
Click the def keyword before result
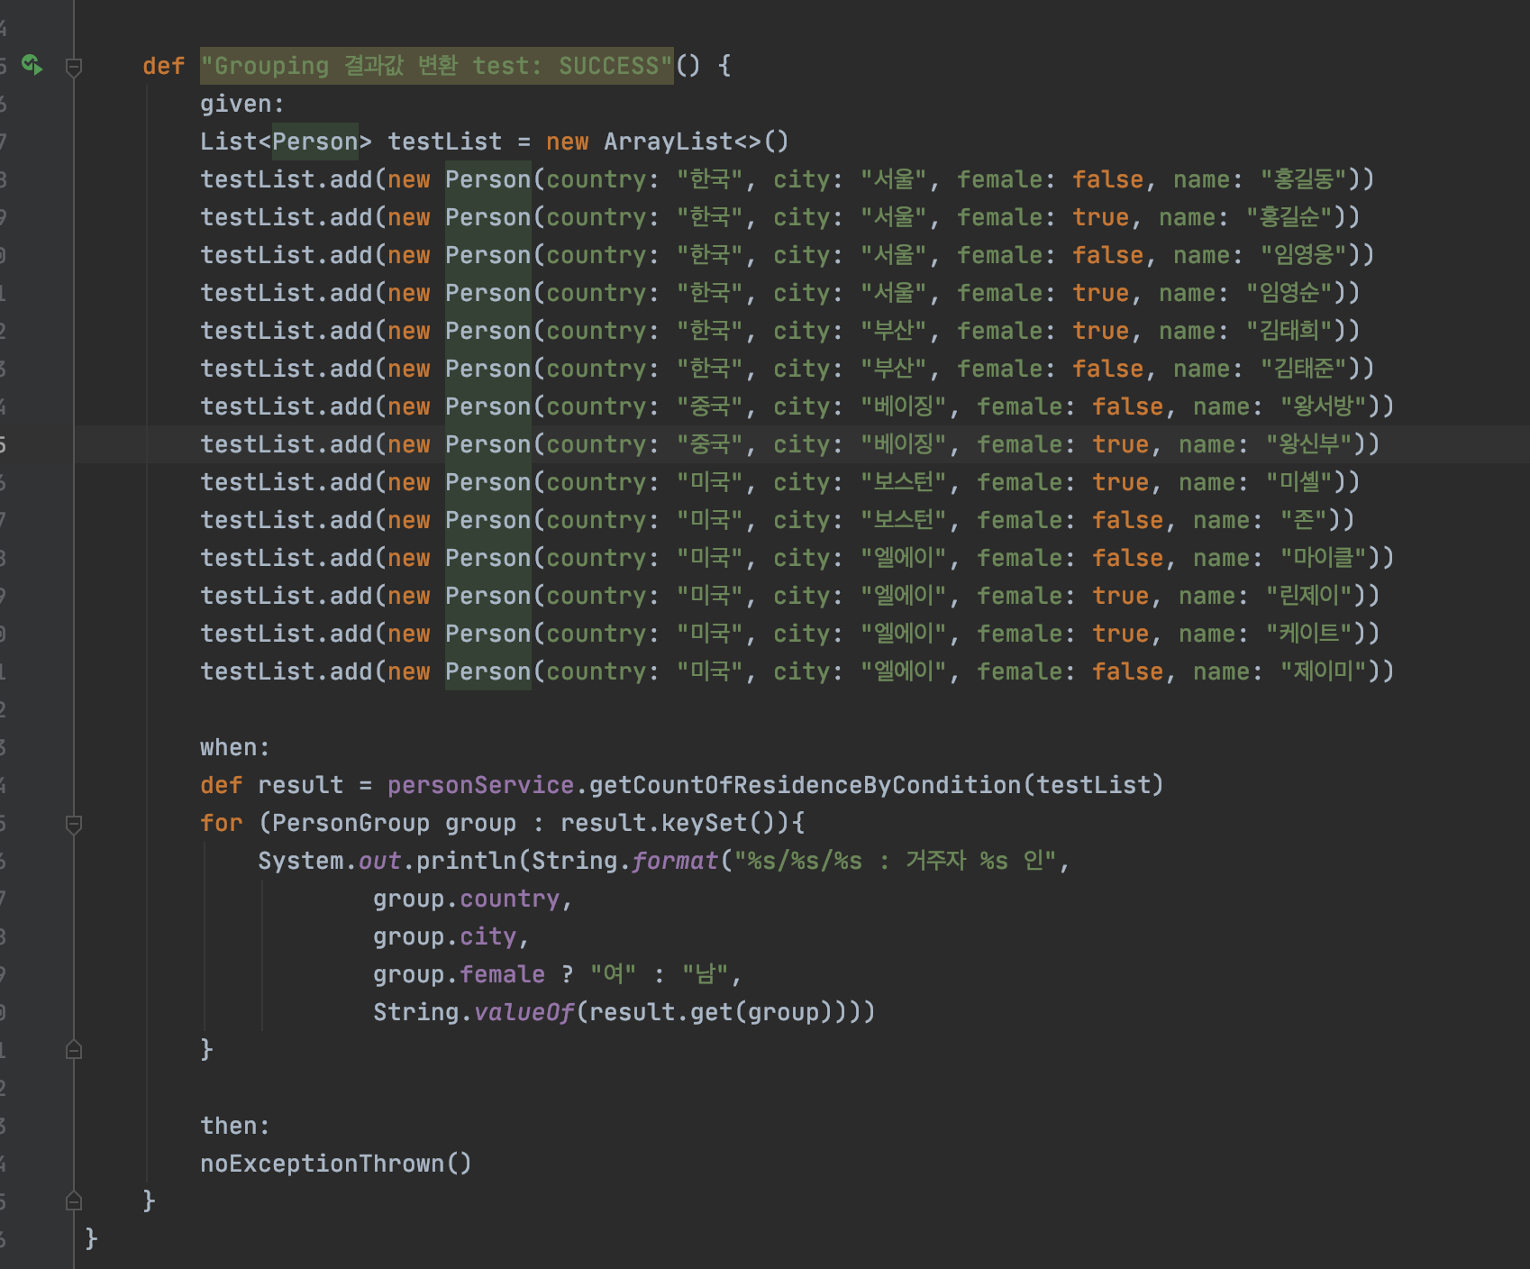221,785
